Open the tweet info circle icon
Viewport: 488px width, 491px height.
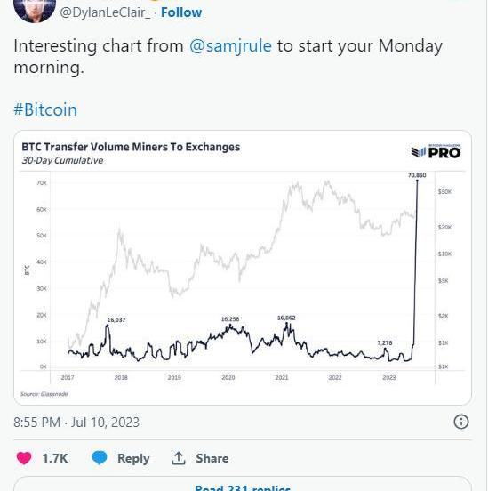tap(461, 422)
